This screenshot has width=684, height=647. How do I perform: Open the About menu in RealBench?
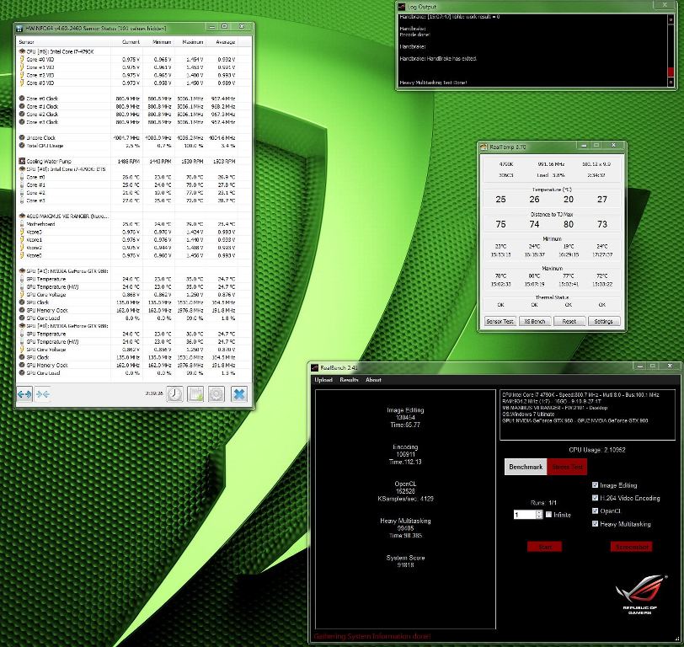(x=373, y=380)
